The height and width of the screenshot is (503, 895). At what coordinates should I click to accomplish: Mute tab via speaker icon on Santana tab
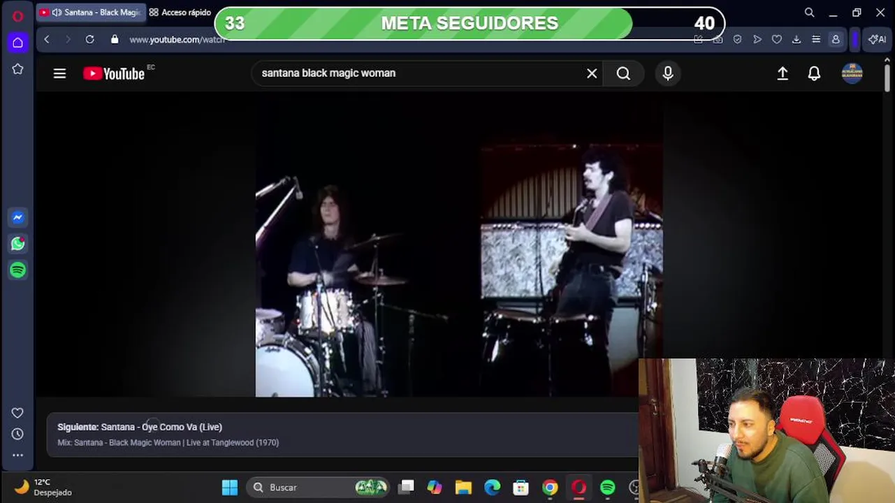(x=57, y=13)
